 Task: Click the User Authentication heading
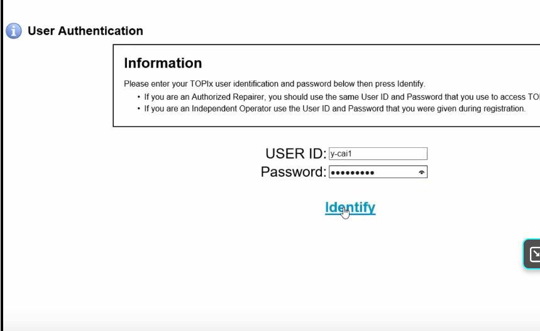[85, 31]
